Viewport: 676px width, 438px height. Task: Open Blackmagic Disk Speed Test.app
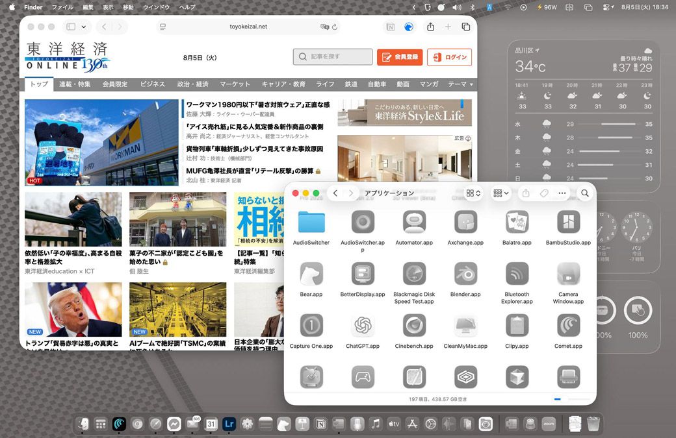point(414,274)
